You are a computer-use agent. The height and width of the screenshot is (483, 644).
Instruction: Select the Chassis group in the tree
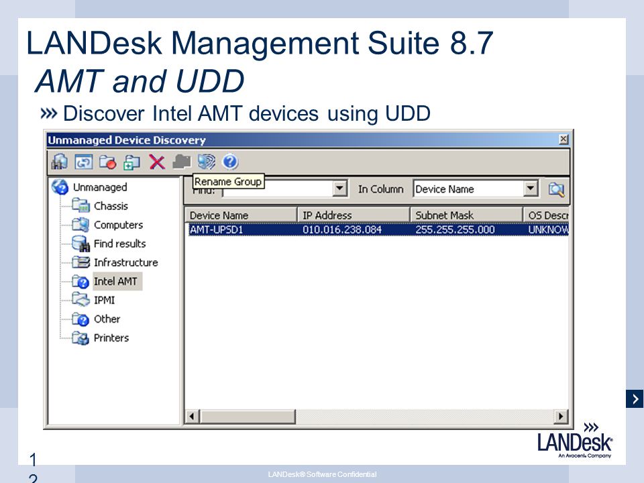coord(111,206)
